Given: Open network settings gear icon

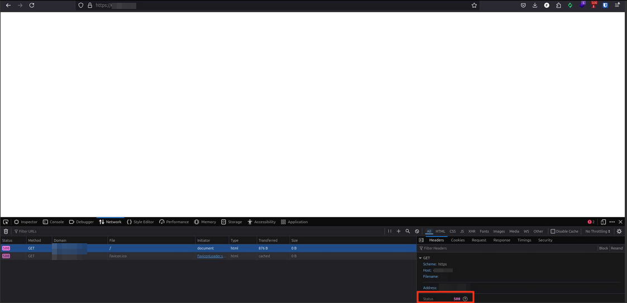Looking at the screenshot, I should pos(619,232).
